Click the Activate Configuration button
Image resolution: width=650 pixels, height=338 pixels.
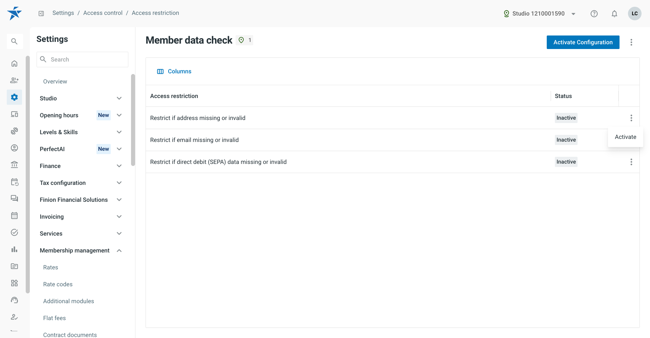(x=583, y=42)
